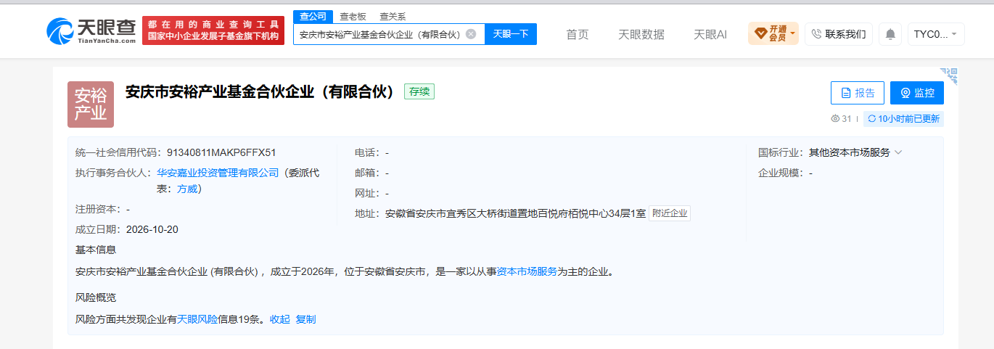Click the 10小时前已更新 refresh badge
Screen dimensions: 994x349
click(x=903, y=119)
